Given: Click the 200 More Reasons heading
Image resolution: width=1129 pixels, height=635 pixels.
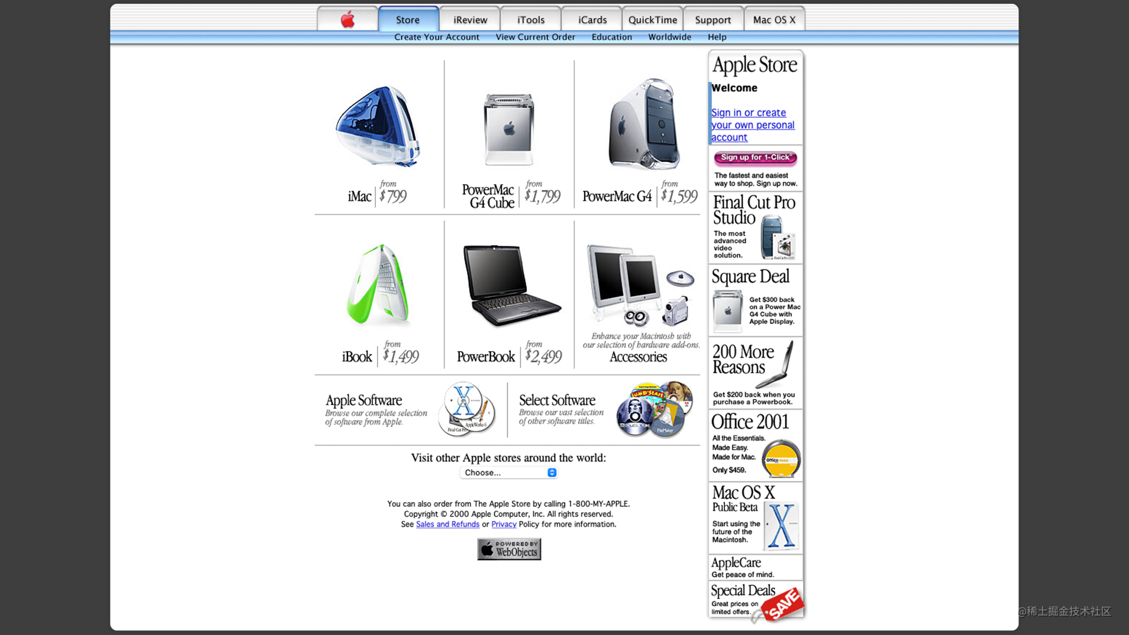Looking at the screenshot, I should pyautogui.click(x=743, y=359).
